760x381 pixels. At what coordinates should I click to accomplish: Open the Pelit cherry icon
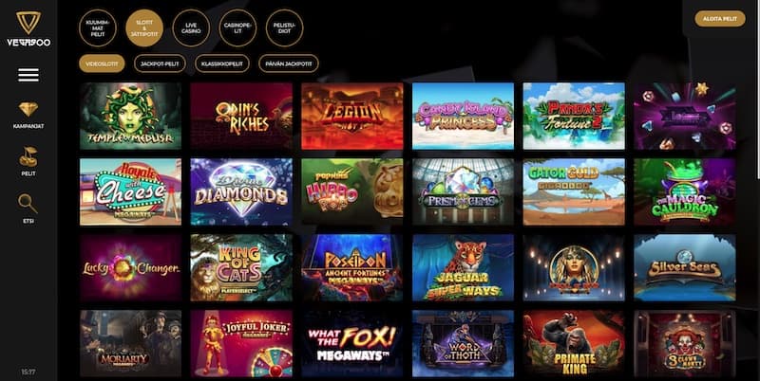[28, 157]
